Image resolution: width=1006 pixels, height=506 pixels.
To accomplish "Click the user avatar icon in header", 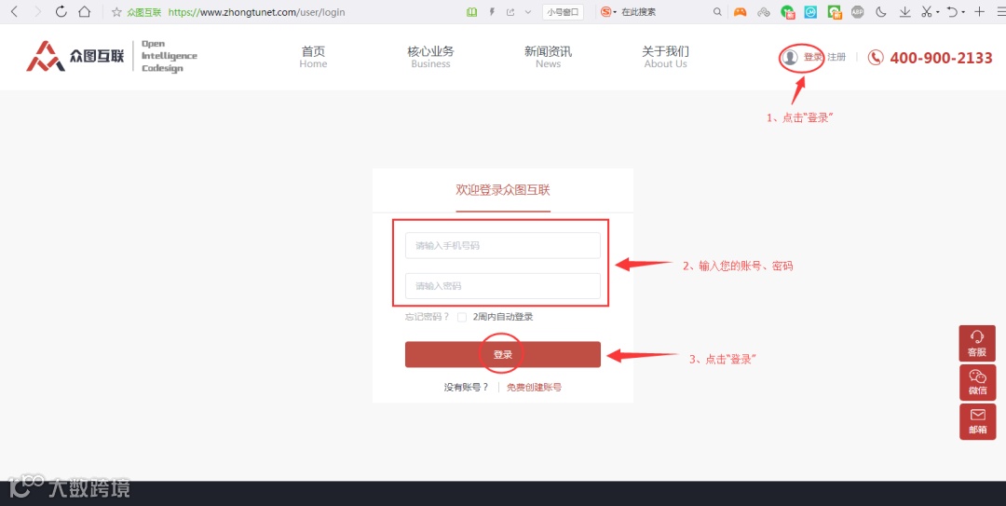I will click(791, 57).
